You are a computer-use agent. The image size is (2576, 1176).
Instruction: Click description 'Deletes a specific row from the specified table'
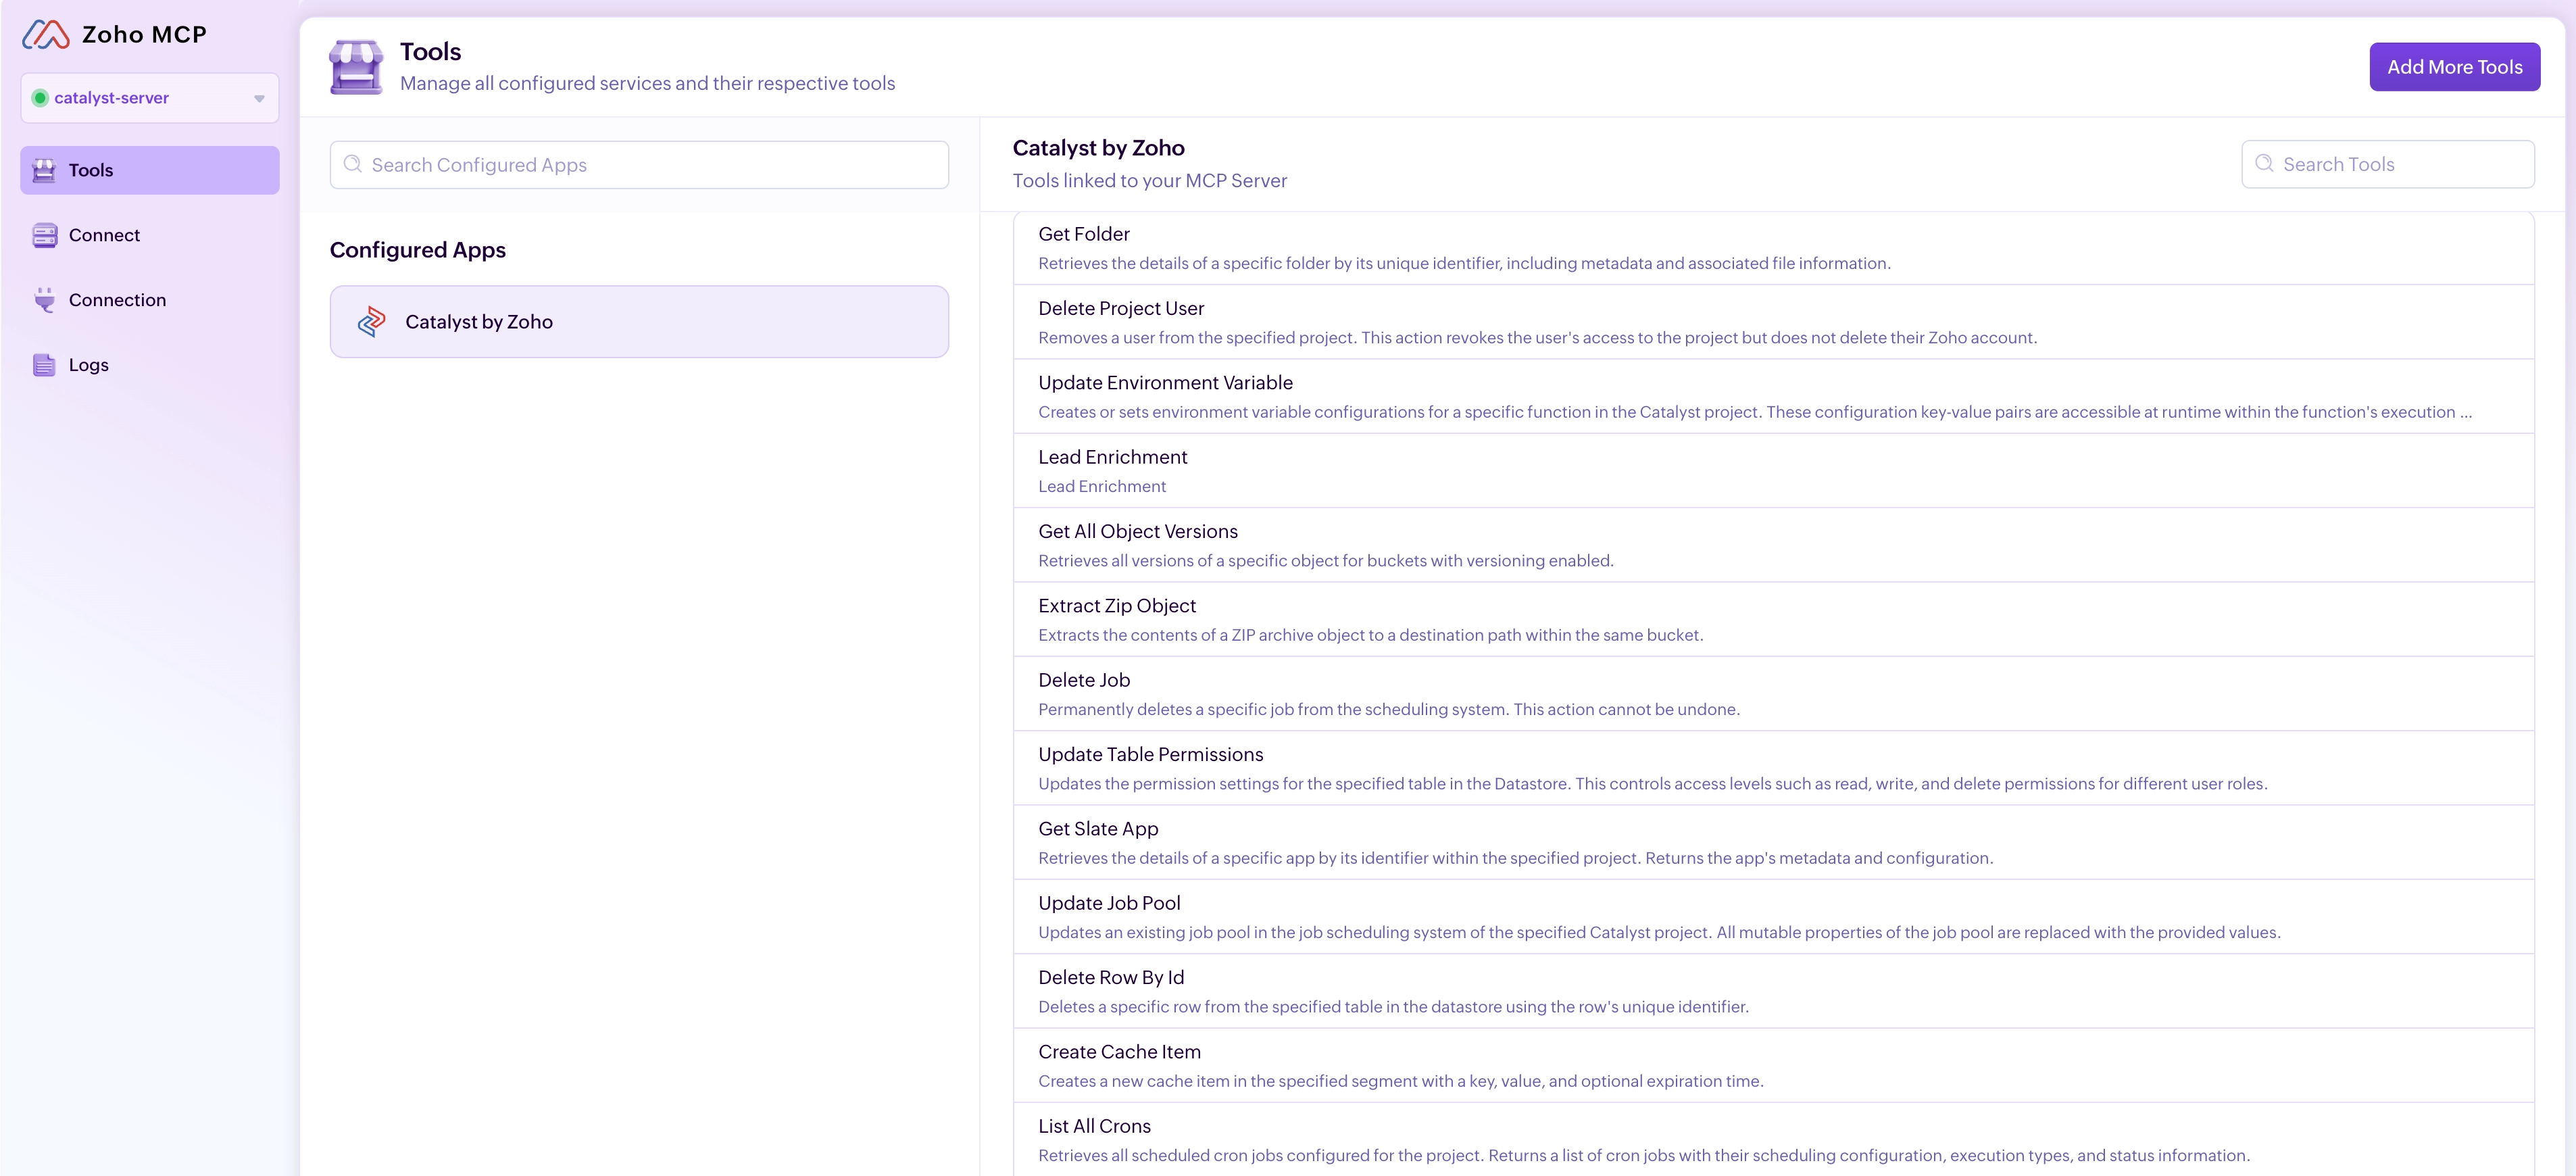1393,1007
